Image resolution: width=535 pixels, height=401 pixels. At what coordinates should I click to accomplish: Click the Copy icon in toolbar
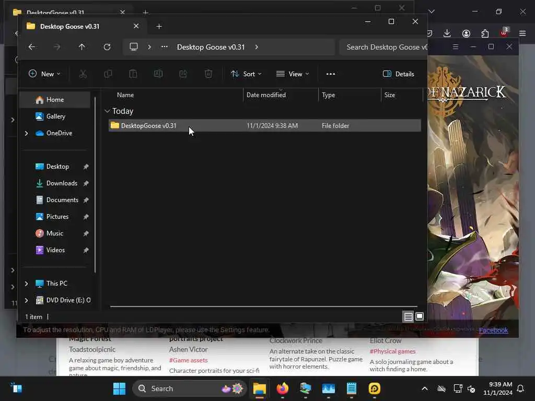coord(108,74)
